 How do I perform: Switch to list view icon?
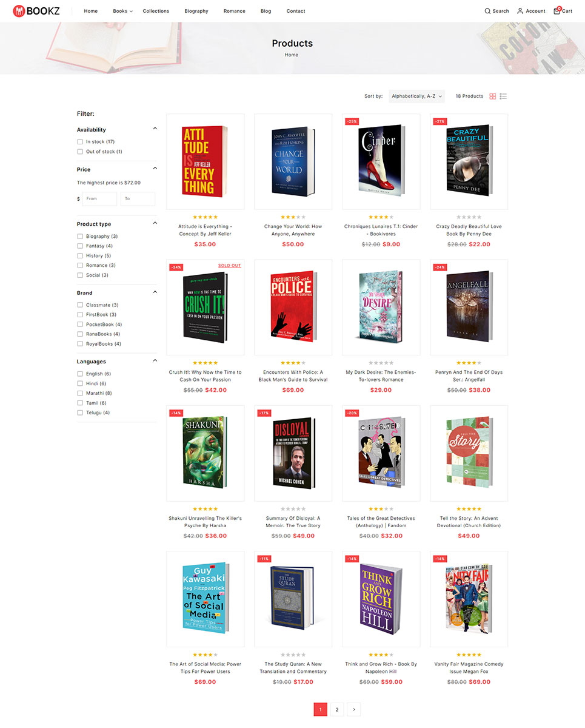tap(503, 96)
